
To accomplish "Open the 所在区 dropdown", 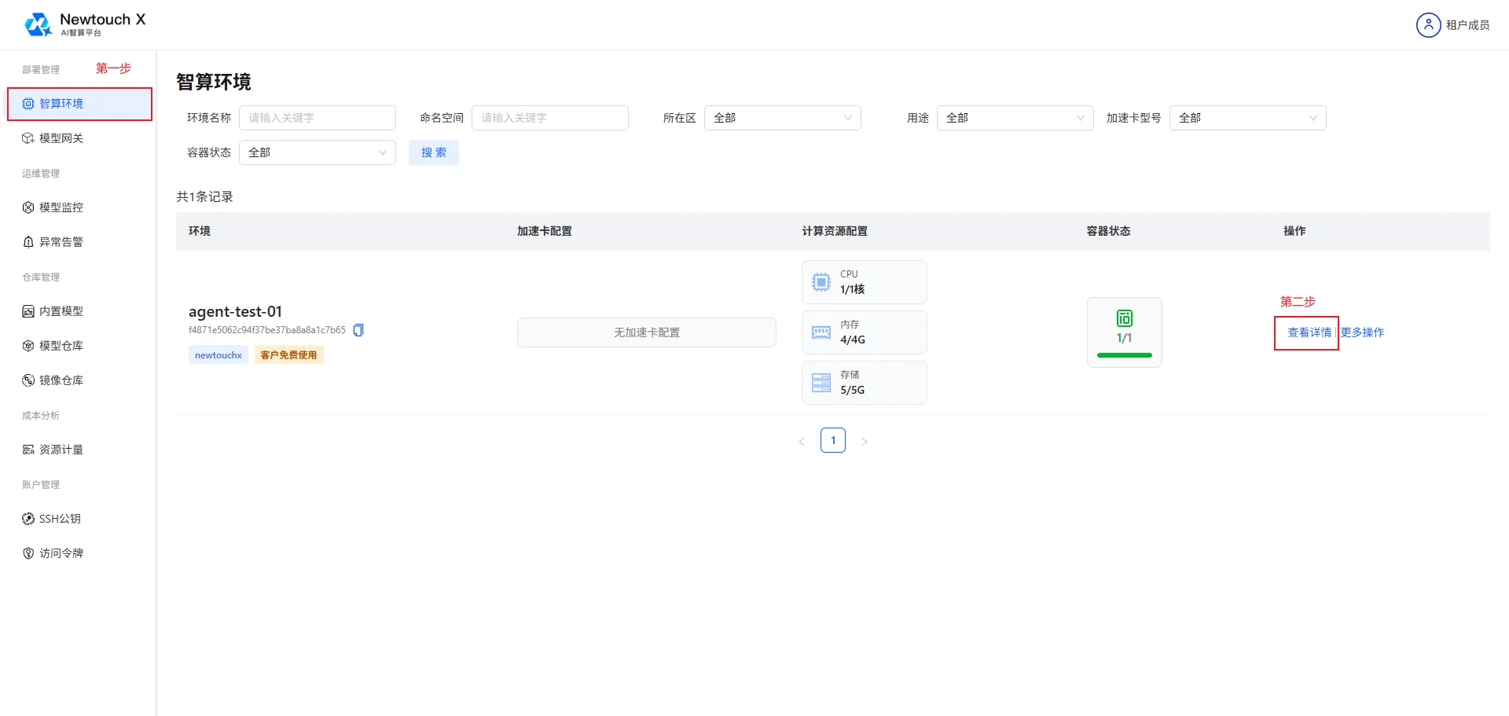I will (783, 118).
